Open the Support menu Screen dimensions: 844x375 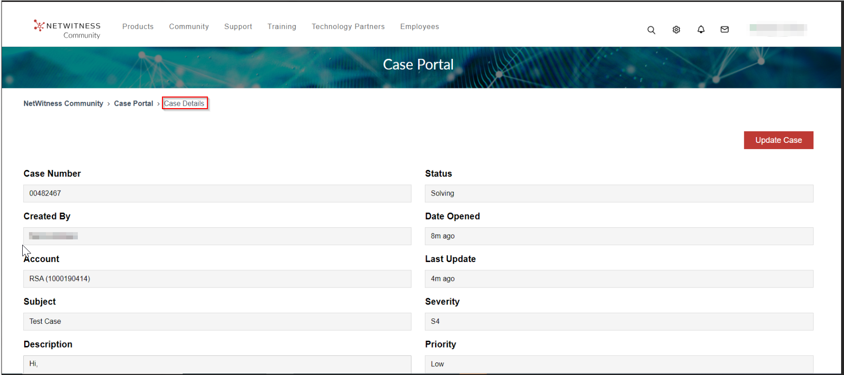(238, 27)
